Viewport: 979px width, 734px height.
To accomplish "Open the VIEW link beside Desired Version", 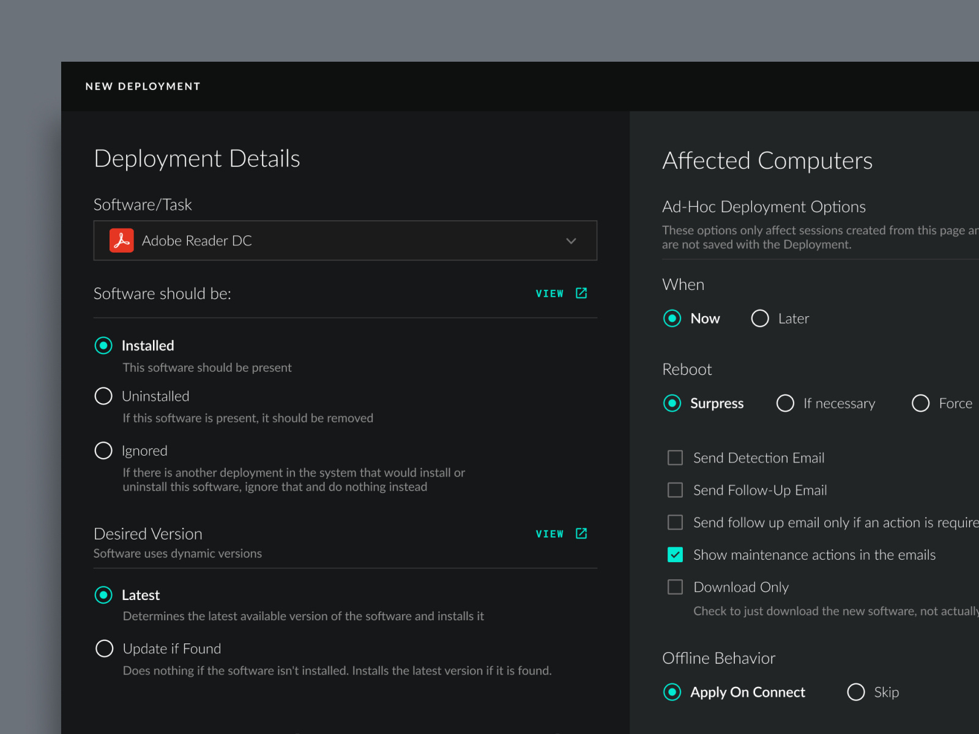I will tap(560, 533).
